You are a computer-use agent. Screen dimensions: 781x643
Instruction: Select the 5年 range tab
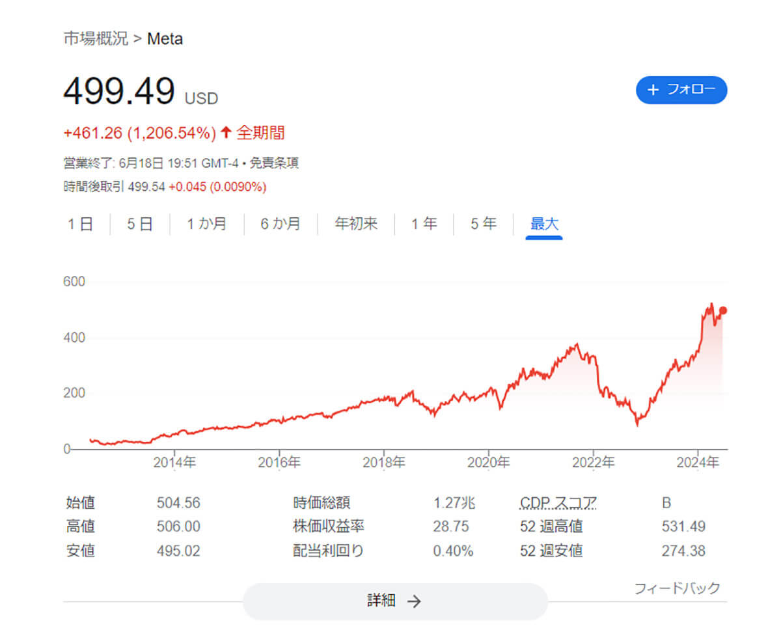[484, 225]
